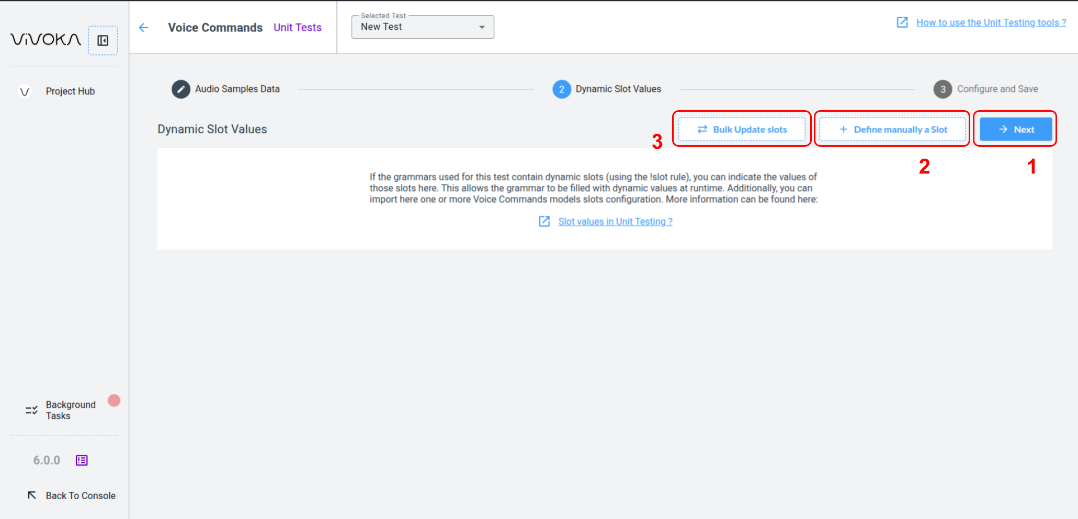Select the Unit Tests tab label
This screenshot has width=1078, height=519.
click(297, 28)
